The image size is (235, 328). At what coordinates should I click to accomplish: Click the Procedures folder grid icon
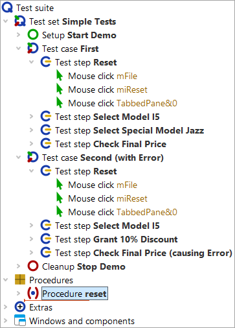[20, 280]
